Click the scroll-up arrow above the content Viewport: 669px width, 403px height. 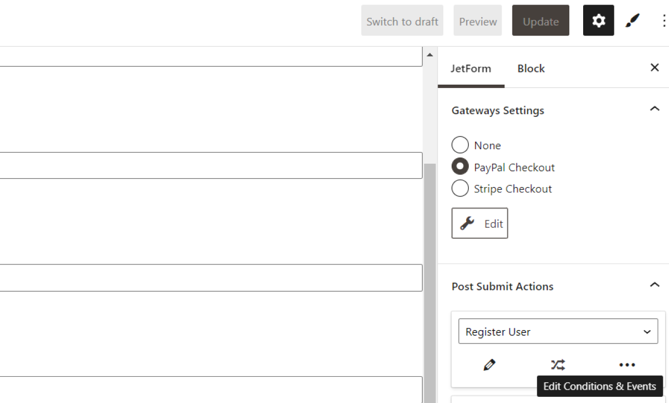429,54
